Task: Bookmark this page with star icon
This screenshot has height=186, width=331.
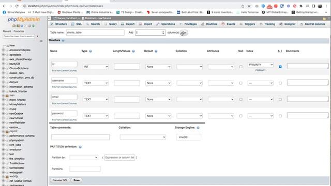Action: coord(249,6)
